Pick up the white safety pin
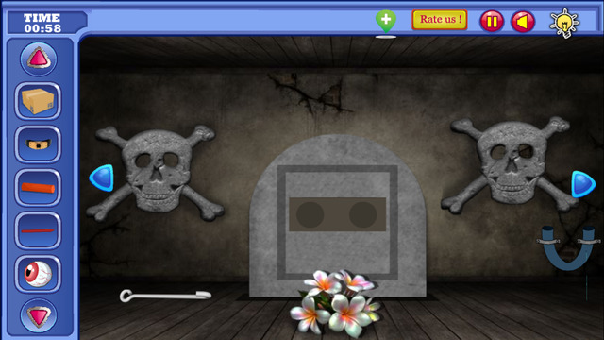Image resolution: width=604 pixels, height=340 pixels. 165,296
